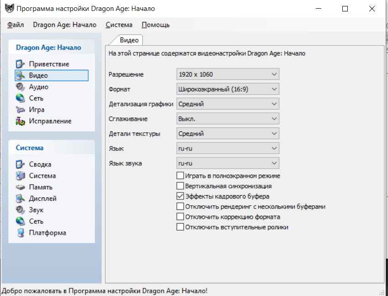Open the Дисплей info label
Image resolution: width=388 pixels, height=296 pixels.
pos(43,198)
